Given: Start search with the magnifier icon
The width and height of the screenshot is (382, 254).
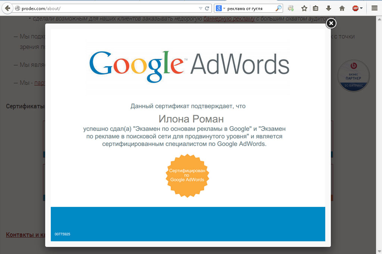Looking at the screenshot, I should coord(279,9).
